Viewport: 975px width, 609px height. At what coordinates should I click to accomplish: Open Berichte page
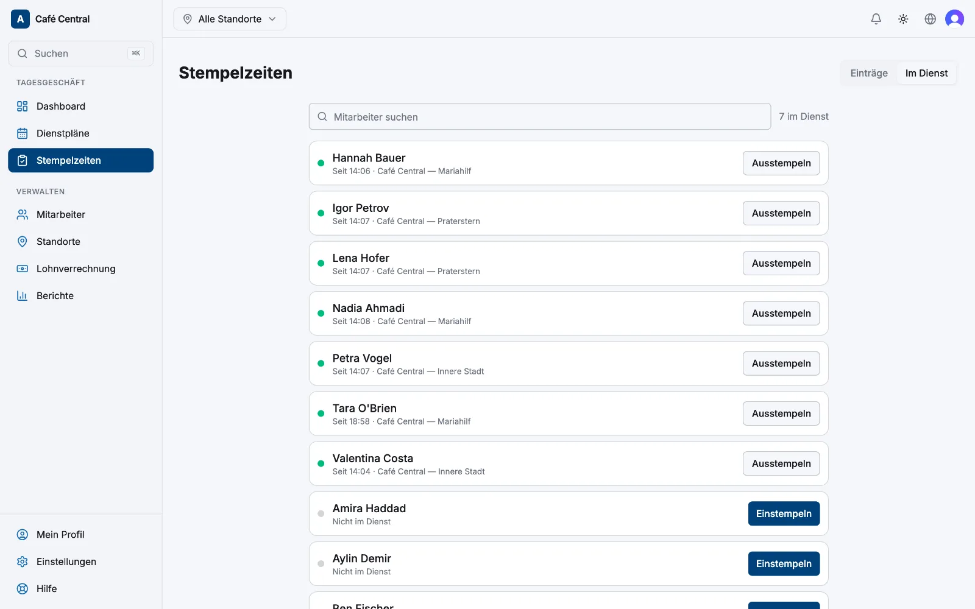tap(80, 296)
